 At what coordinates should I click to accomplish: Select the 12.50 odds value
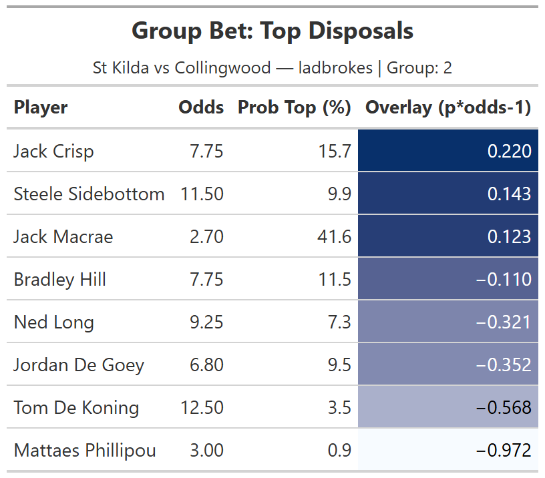[x=202, y=408]
